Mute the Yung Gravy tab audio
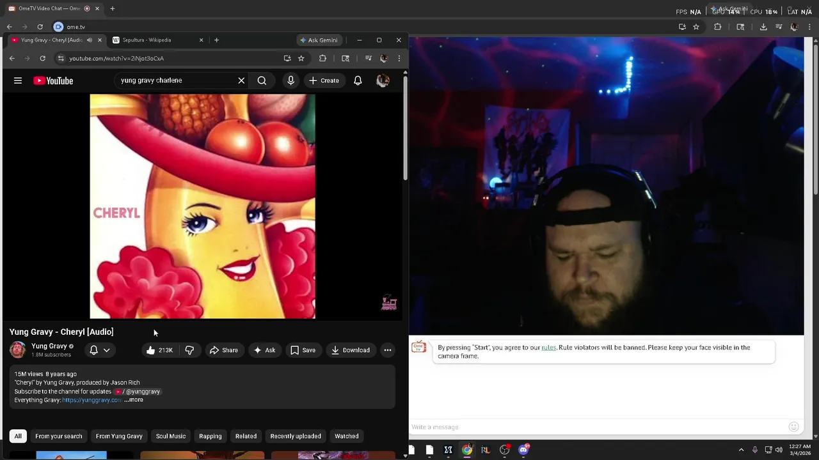 89,40
